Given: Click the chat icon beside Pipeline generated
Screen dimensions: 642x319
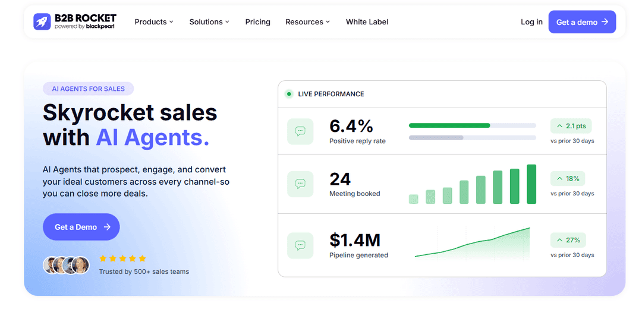Looking at the screenshot, I should click(300, 245).
